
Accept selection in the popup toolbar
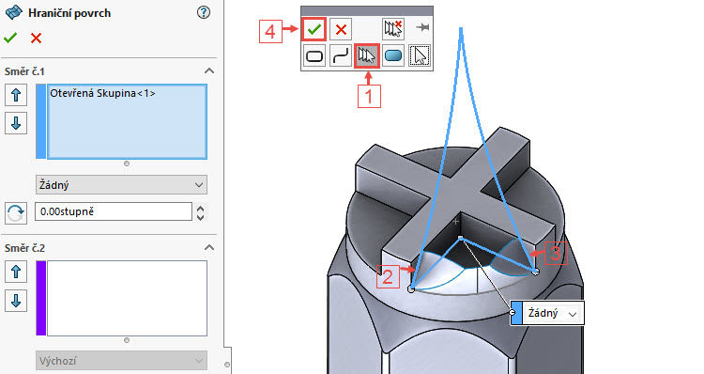pos(314,30)
